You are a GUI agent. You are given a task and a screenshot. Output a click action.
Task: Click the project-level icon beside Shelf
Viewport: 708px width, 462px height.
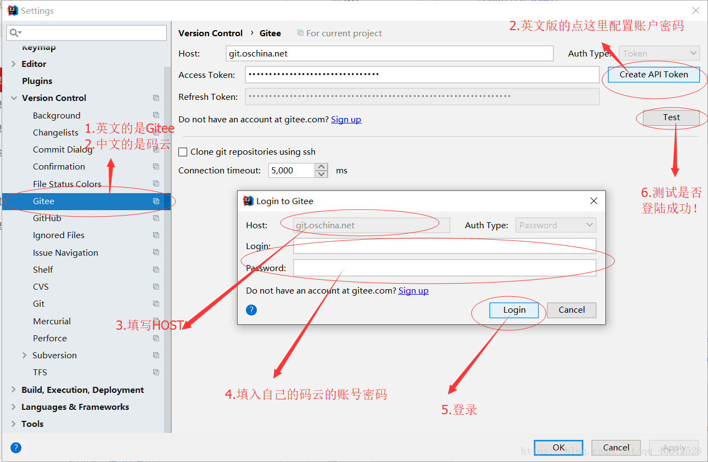(156, 269)
